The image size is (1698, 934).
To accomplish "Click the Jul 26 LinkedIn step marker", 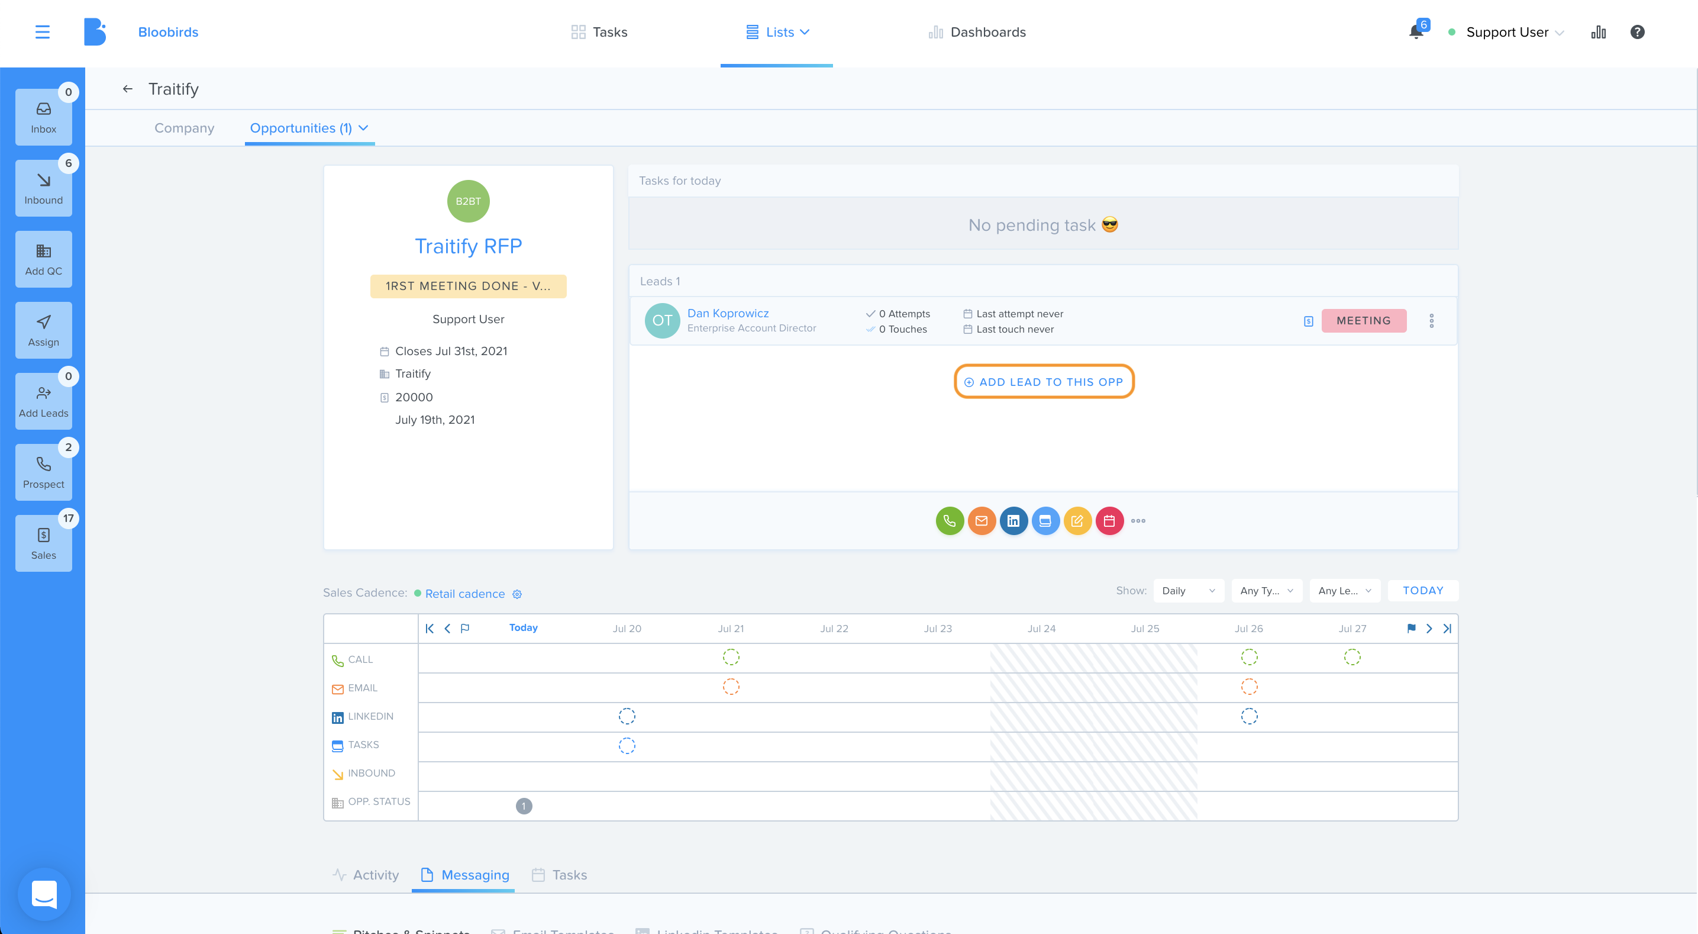I will 1249,716.
